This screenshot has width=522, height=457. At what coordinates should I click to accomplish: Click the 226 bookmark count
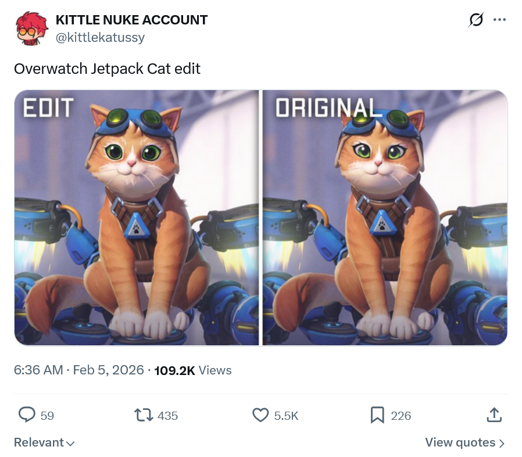[x=401, y=415]
